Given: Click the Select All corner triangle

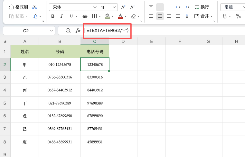Looking at the screenshot, I should click(5, 42).
